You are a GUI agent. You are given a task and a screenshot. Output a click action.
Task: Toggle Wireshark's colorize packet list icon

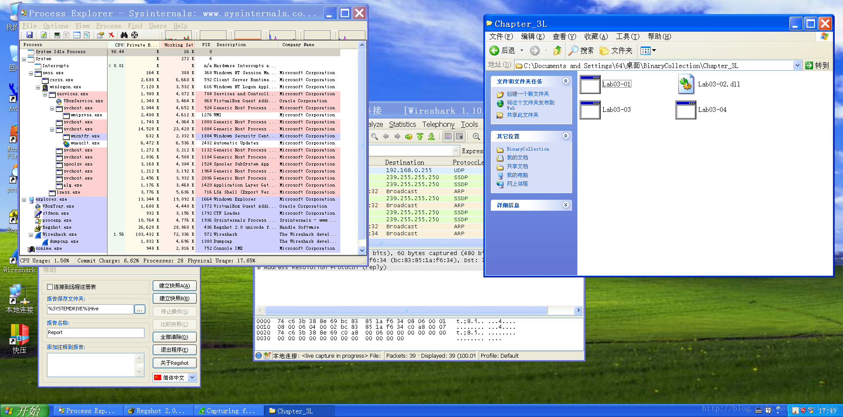coord(448,137)
